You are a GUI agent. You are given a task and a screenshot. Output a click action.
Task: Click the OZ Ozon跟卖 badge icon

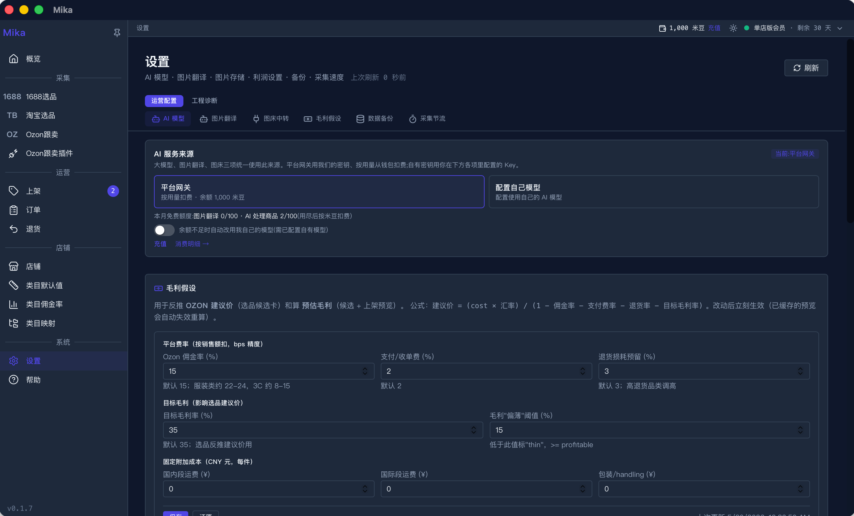tap(12, 134)
